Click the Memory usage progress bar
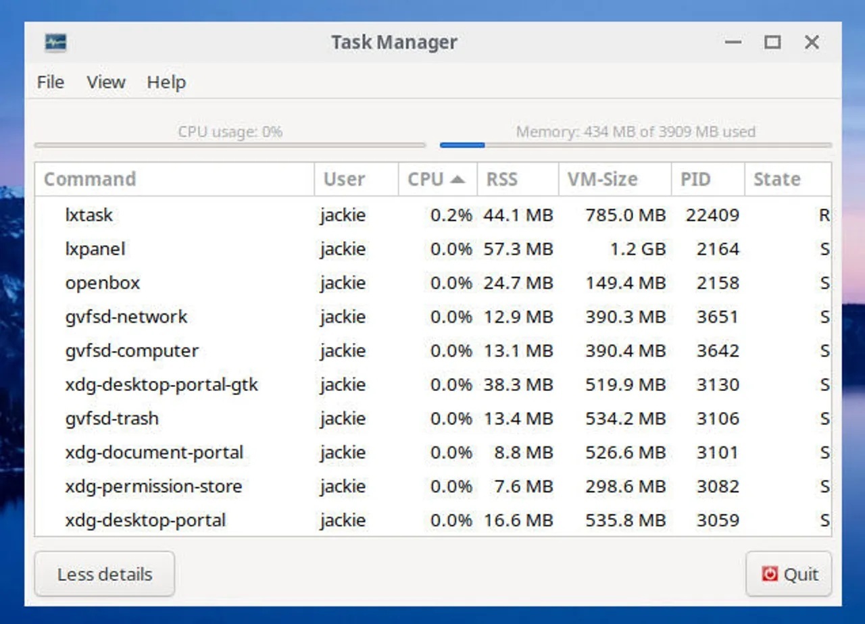 tap(635, 145)
